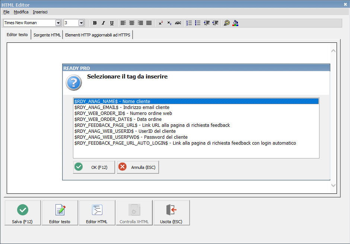Image resolution: width=350 pixels, height=244 pixels.
Task: Open the Inserisci menu
Action: pyautogui.click(x=40, y=12)
